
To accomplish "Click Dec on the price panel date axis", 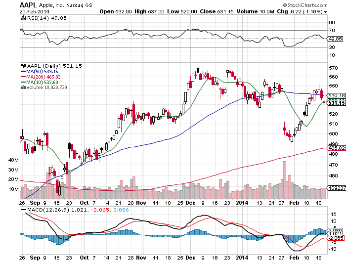I will 190,203.
